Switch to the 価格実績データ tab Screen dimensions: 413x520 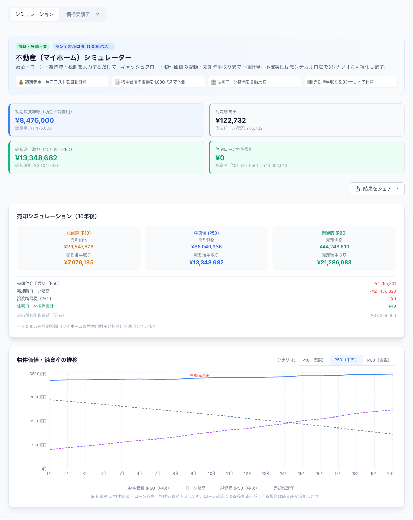point(83,14)
